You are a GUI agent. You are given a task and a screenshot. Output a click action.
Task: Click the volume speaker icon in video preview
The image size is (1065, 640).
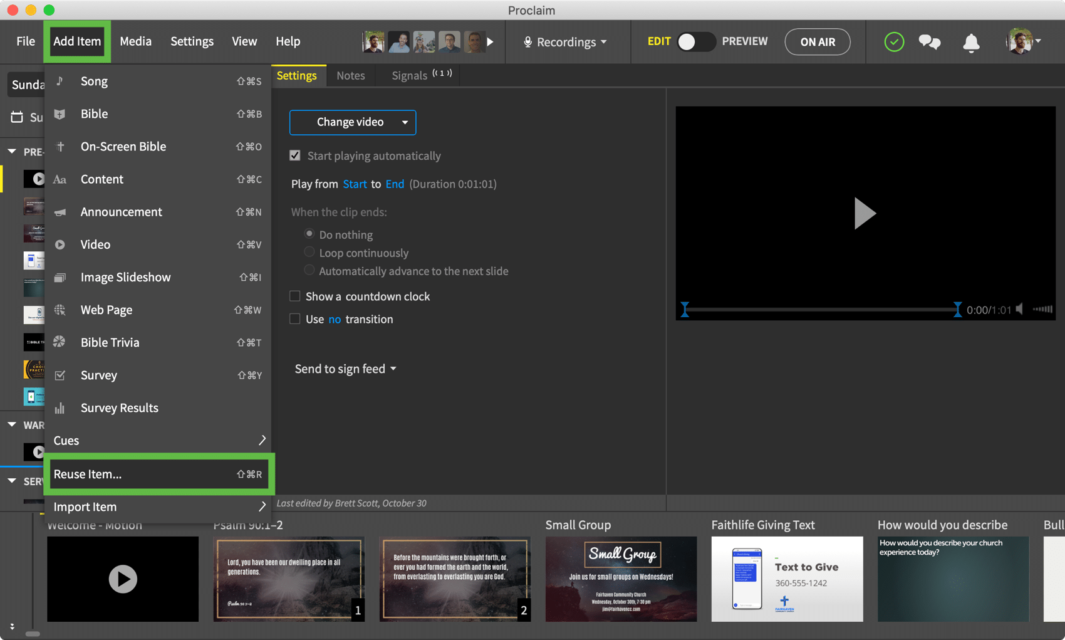pyautogui.click(x=1020, y=309)
